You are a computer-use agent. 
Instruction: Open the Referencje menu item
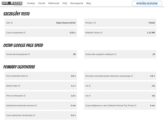54,3
